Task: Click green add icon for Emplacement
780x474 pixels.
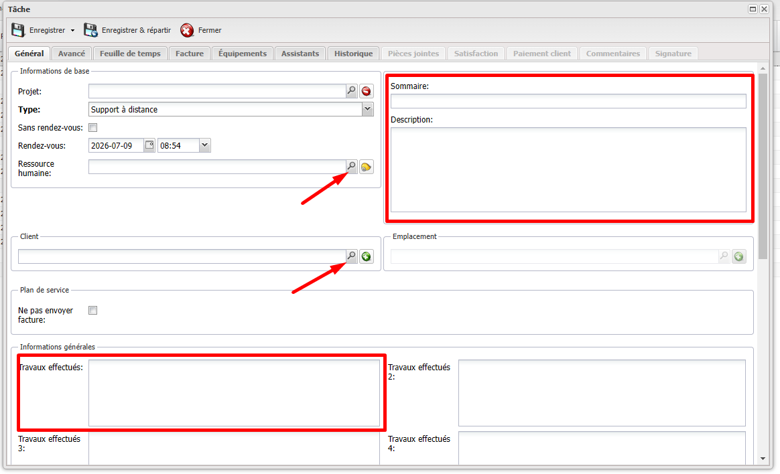Action: (739, 256)
